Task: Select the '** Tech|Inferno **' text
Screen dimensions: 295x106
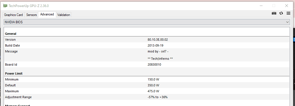Action: click(160, 59)
